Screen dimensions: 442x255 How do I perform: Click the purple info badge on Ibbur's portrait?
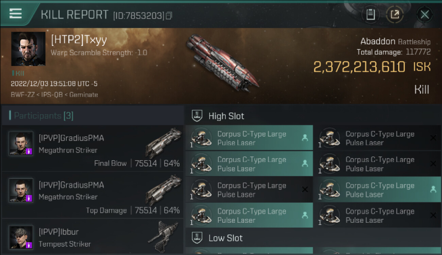pos(29,245)
